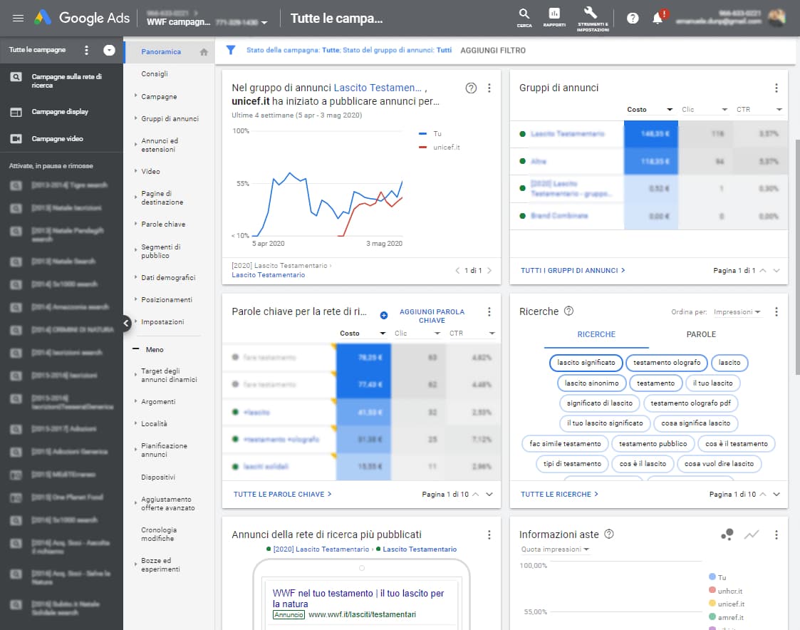This screenshot has height=630, width=800.
Task: Switch Informazioni aste to line chart view
Action: 752,535
